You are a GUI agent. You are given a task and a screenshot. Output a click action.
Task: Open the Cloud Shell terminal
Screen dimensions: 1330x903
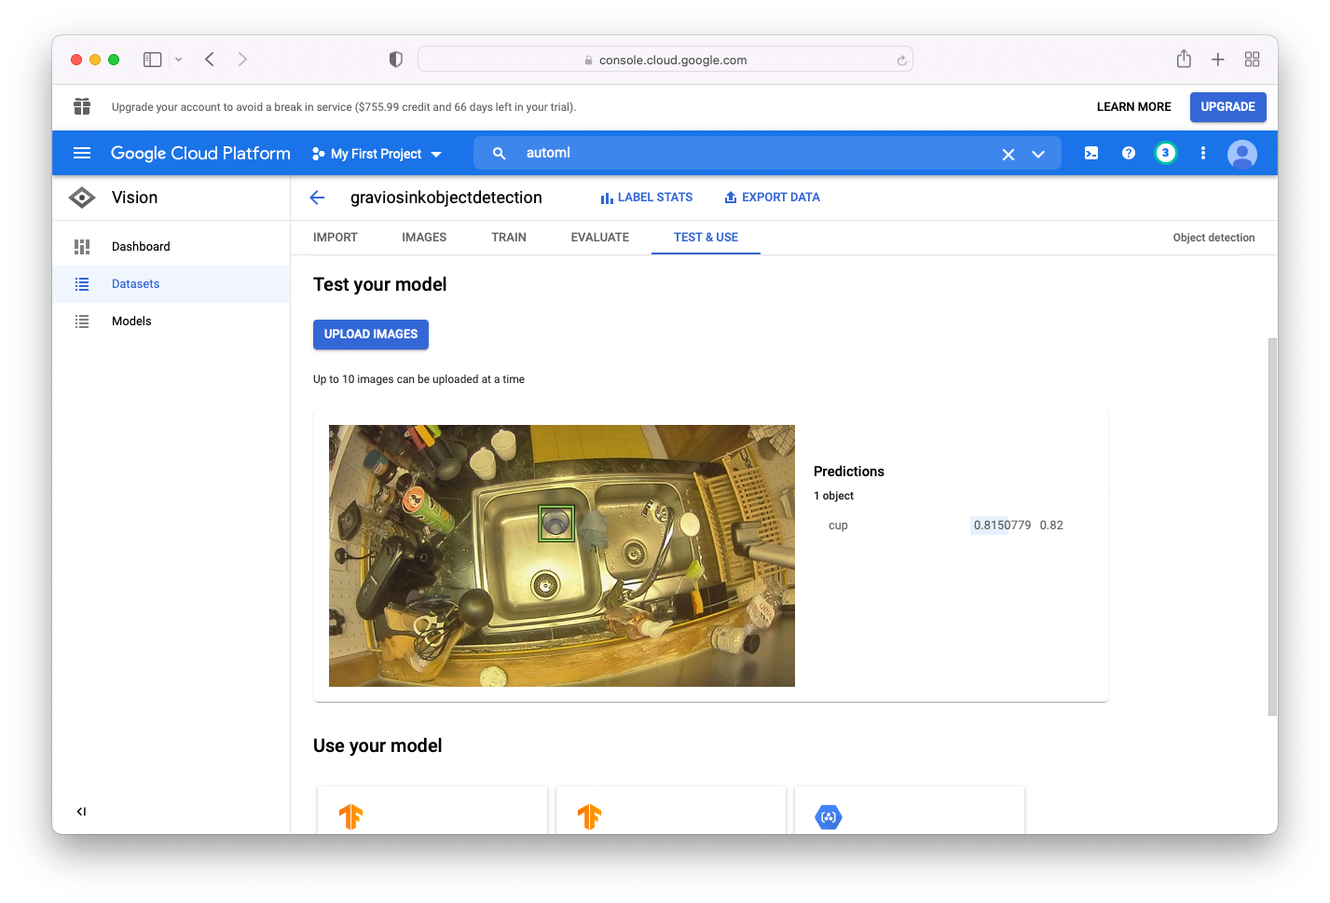tap(1090, 153)
